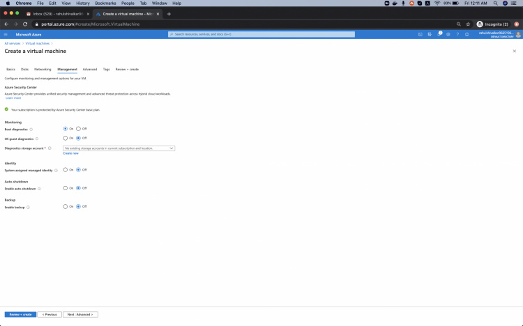Open a new Chrome tab

point(169,14)
